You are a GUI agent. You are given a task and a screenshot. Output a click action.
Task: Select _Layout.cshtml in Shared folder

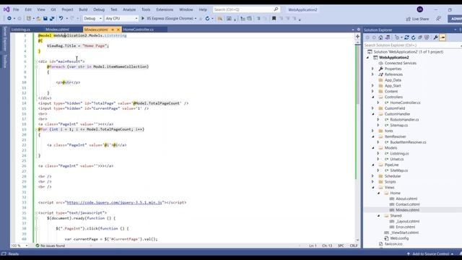point(407,222)
